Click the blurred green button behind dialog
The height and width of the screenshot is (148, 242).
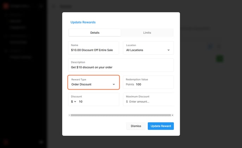pyautogui.click(x=219, y=59)
